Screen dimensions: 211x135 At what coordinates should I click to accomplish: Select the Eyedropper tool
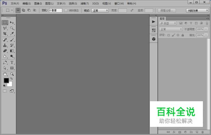(12, 34)
